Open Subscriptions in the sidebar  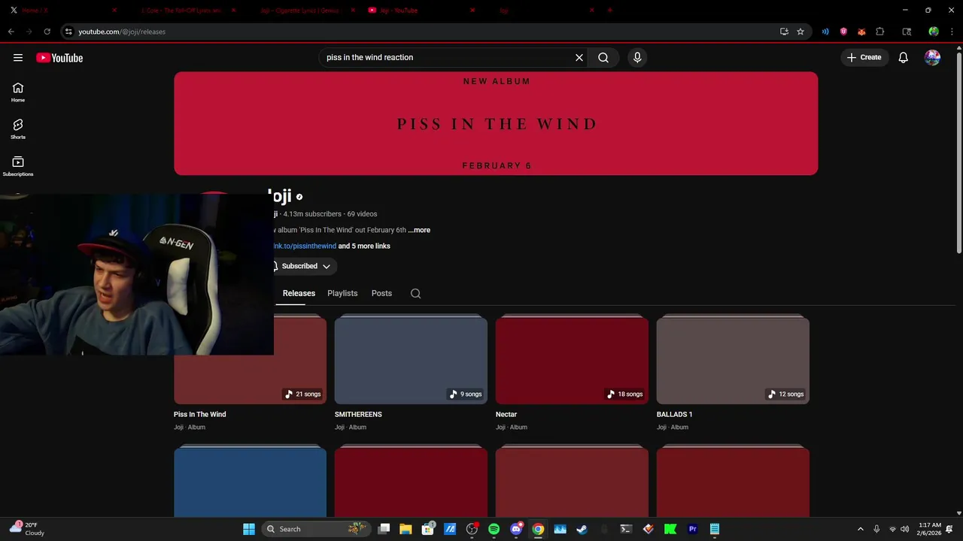coord(18,166)
